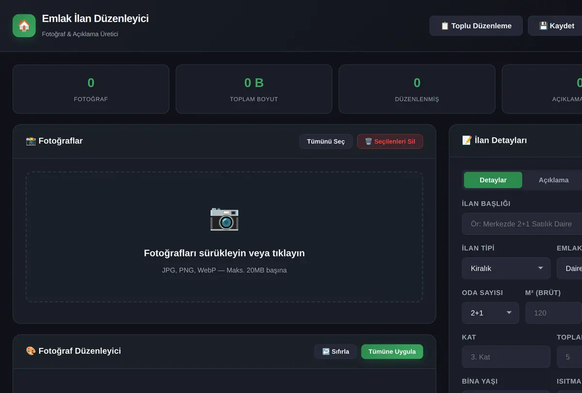Click the İlan Başlığı title field
Viewport: 582px width, 393px height.
pos(522,224)
